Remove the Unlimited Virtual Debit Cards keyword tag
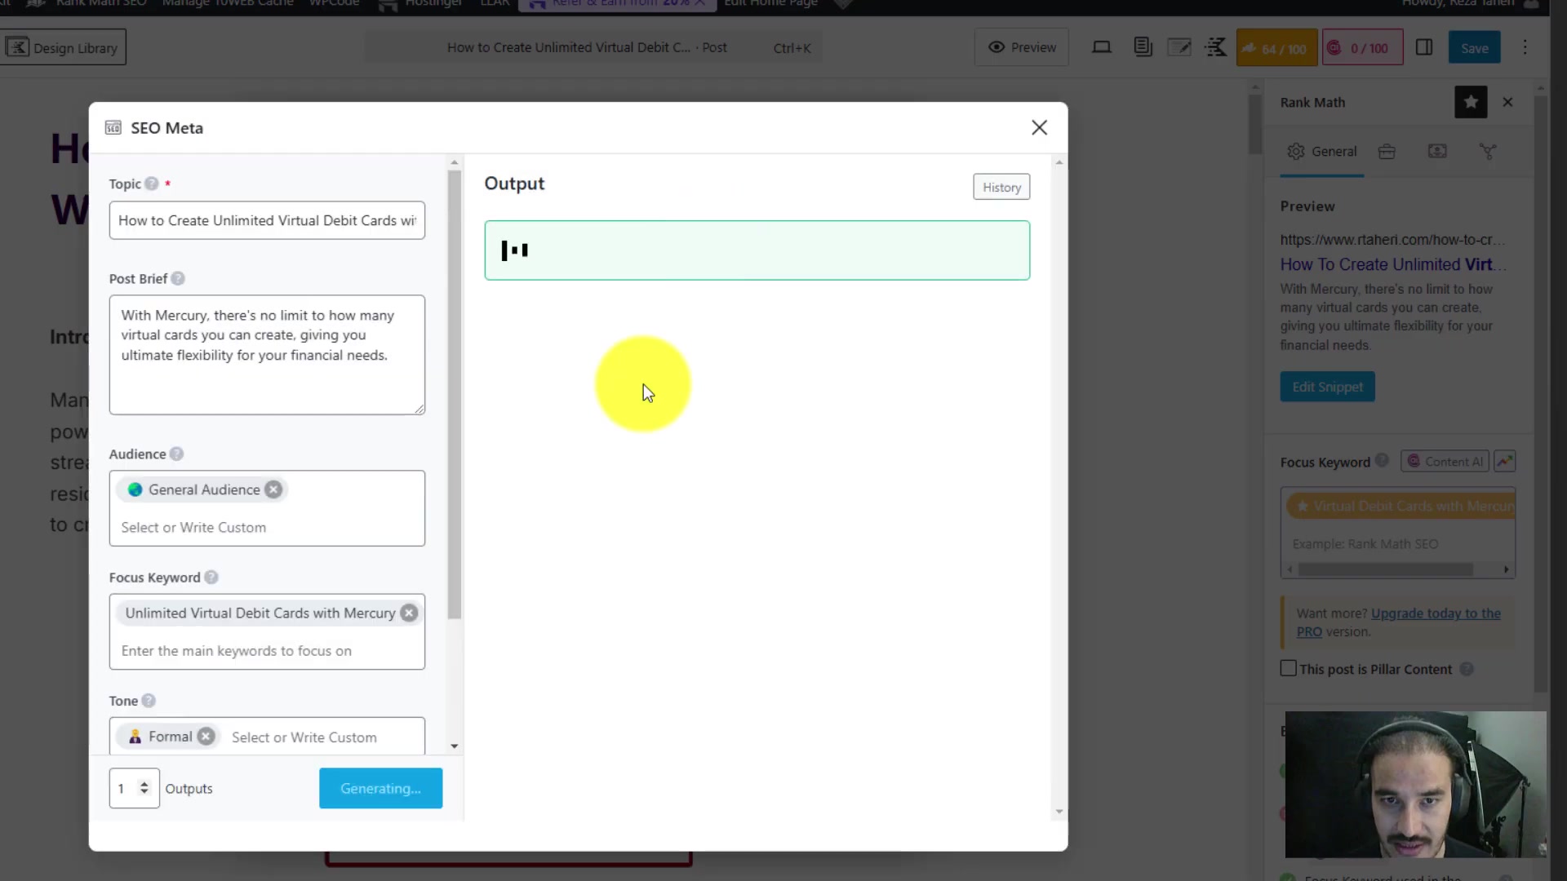This screenshot has height=881, width=1567. point(409,613)
